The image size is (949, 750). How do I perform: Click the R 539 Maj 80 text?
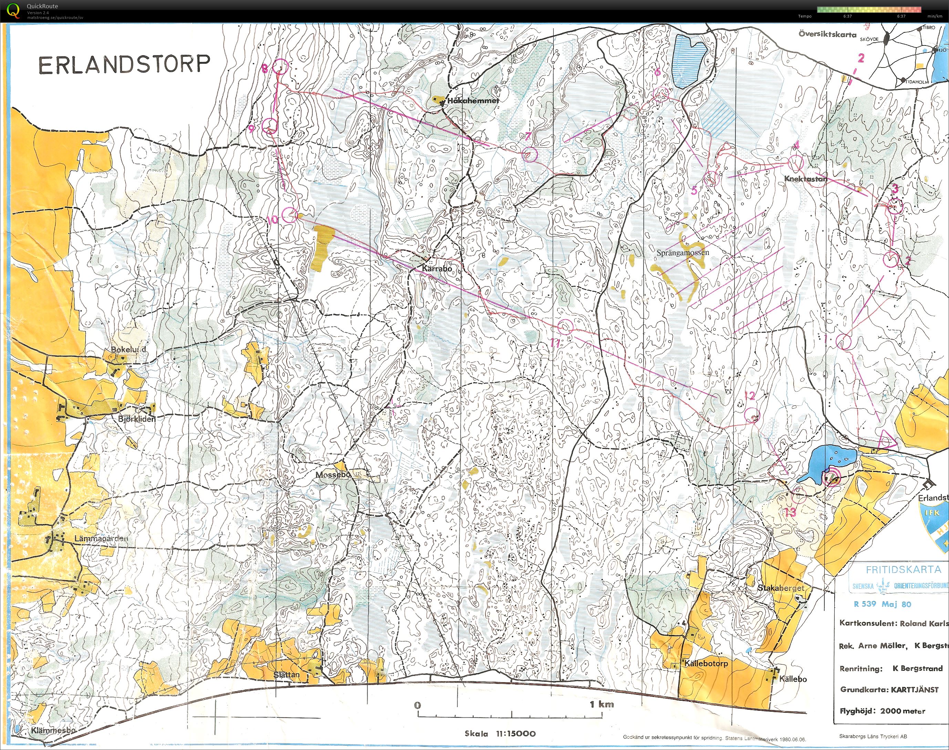pos(882,604)
